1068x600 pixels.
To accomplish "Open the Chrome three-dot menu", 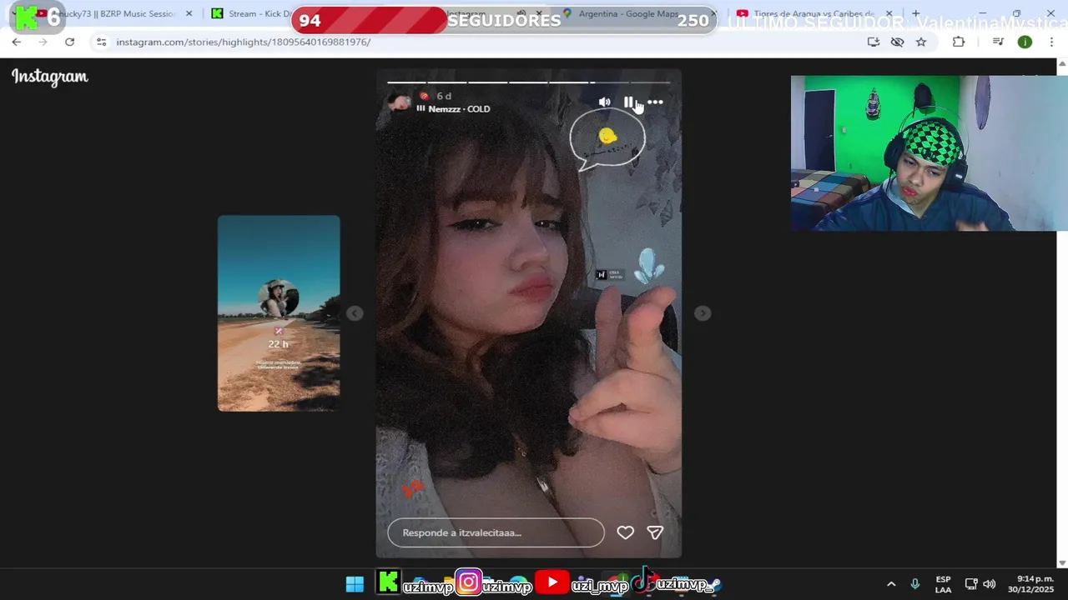I will click(1051, 42).
